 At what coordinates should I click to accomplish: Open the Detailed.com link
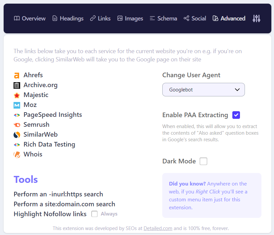(x=158, y=228)
